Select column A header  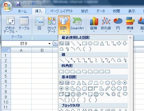21,50
